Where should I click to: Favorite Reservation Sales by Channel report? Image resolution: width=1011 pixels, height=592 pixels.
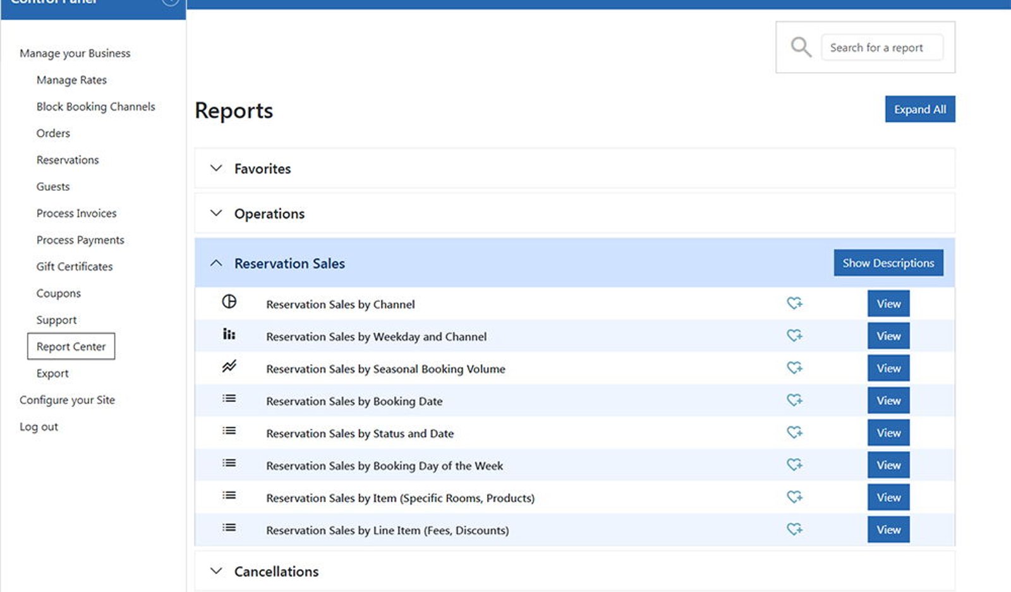click(x=794, y=303)
